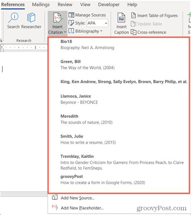Insert a Cross-reference
This screenshot has width=191, height=215.
pos(148,32)
